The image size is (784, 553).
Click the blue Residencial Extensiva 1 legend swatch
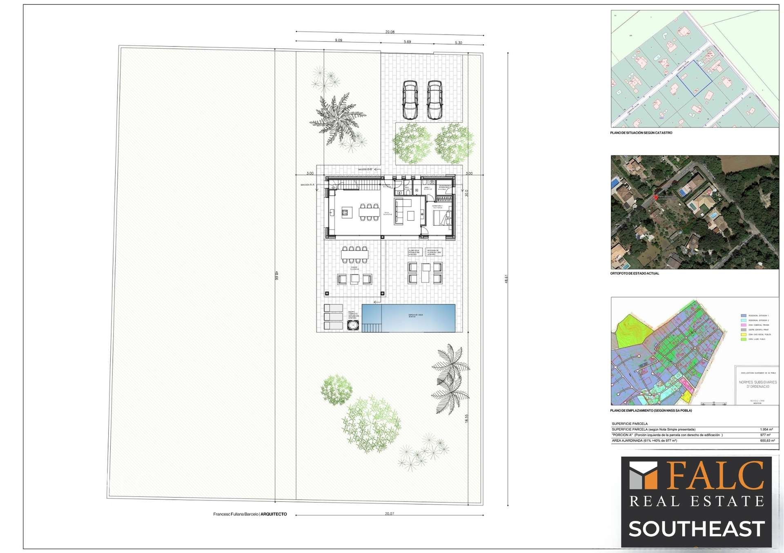click(x=743, y=316)
